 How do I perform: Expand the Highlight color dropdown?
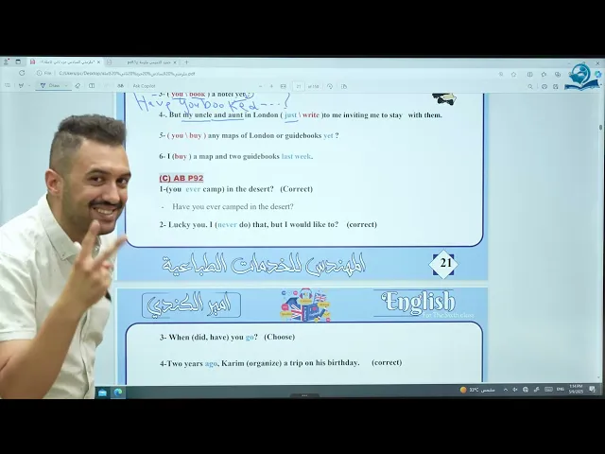29,86
